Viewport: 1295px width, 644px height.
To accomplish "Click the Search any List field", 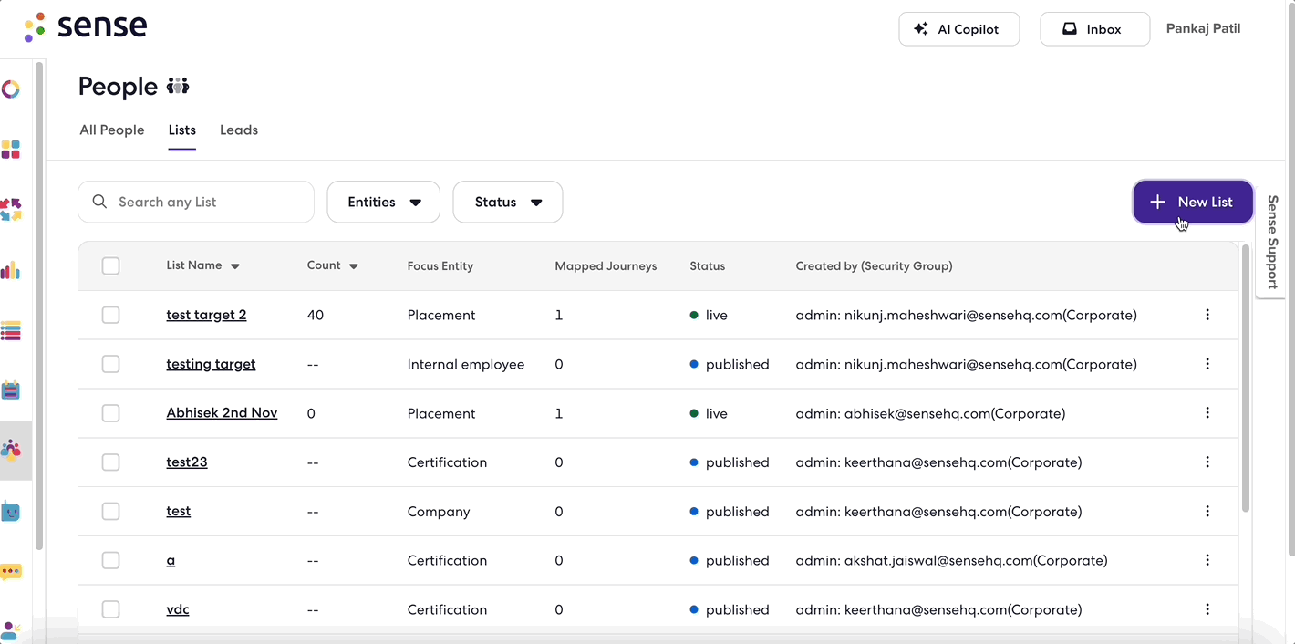I will point(196,202).
